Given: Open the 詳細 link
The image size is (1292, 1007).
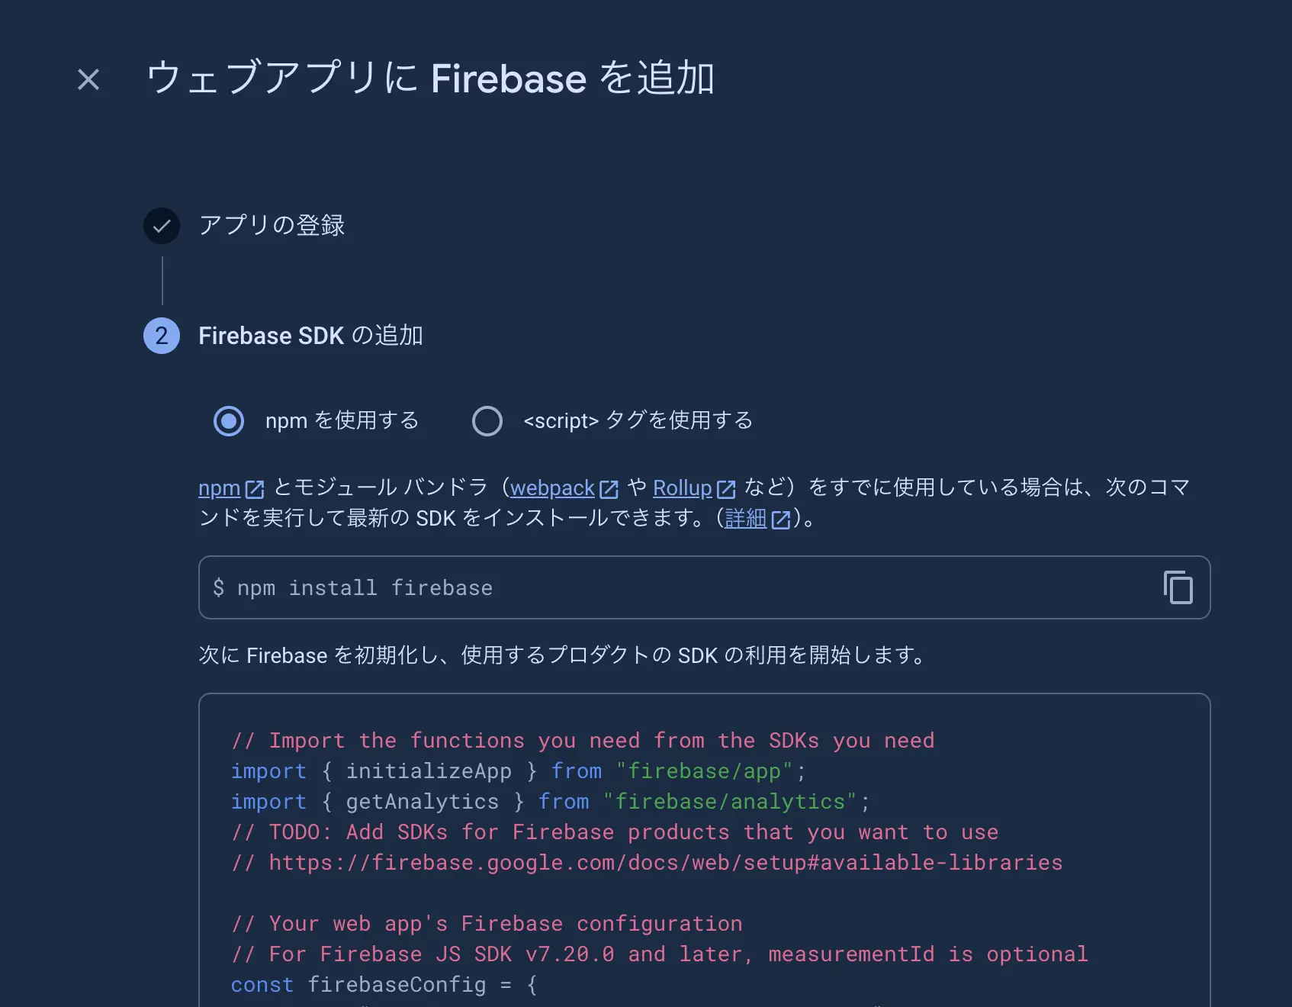Looking at the screenshot, I should pyautogui.click(x=746, y=518).
